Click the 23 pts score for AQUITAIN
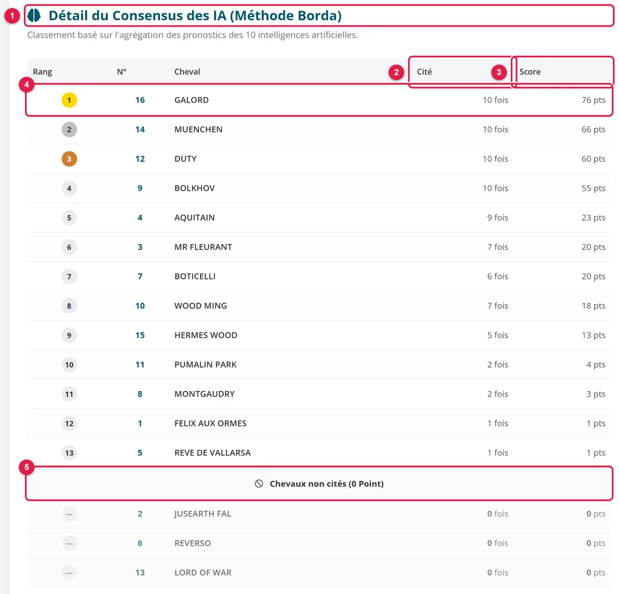Image resolution: width=619 pixels, height=594 pixels. coord(593,218)
